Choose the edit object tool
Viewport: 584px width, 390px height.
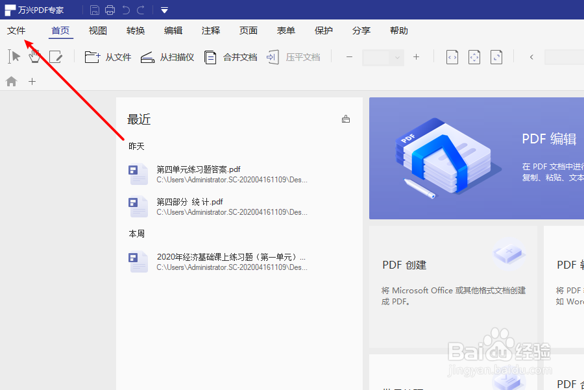pyautogui.click(x=56, y=57)
